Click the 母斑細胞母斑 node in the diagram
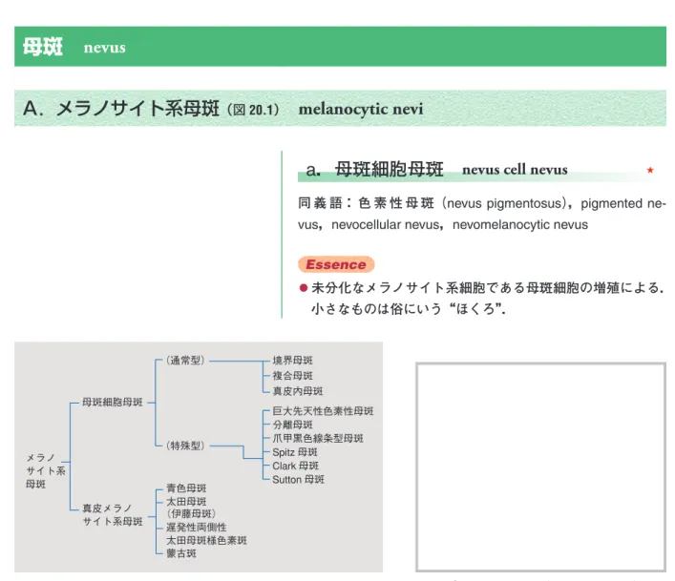The image size is (675, 581). (113, 402)
